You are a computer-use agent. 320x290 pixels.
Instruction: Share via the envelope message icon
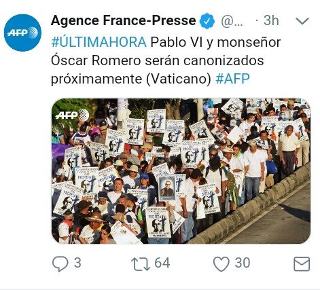click(x=302, y=264)
